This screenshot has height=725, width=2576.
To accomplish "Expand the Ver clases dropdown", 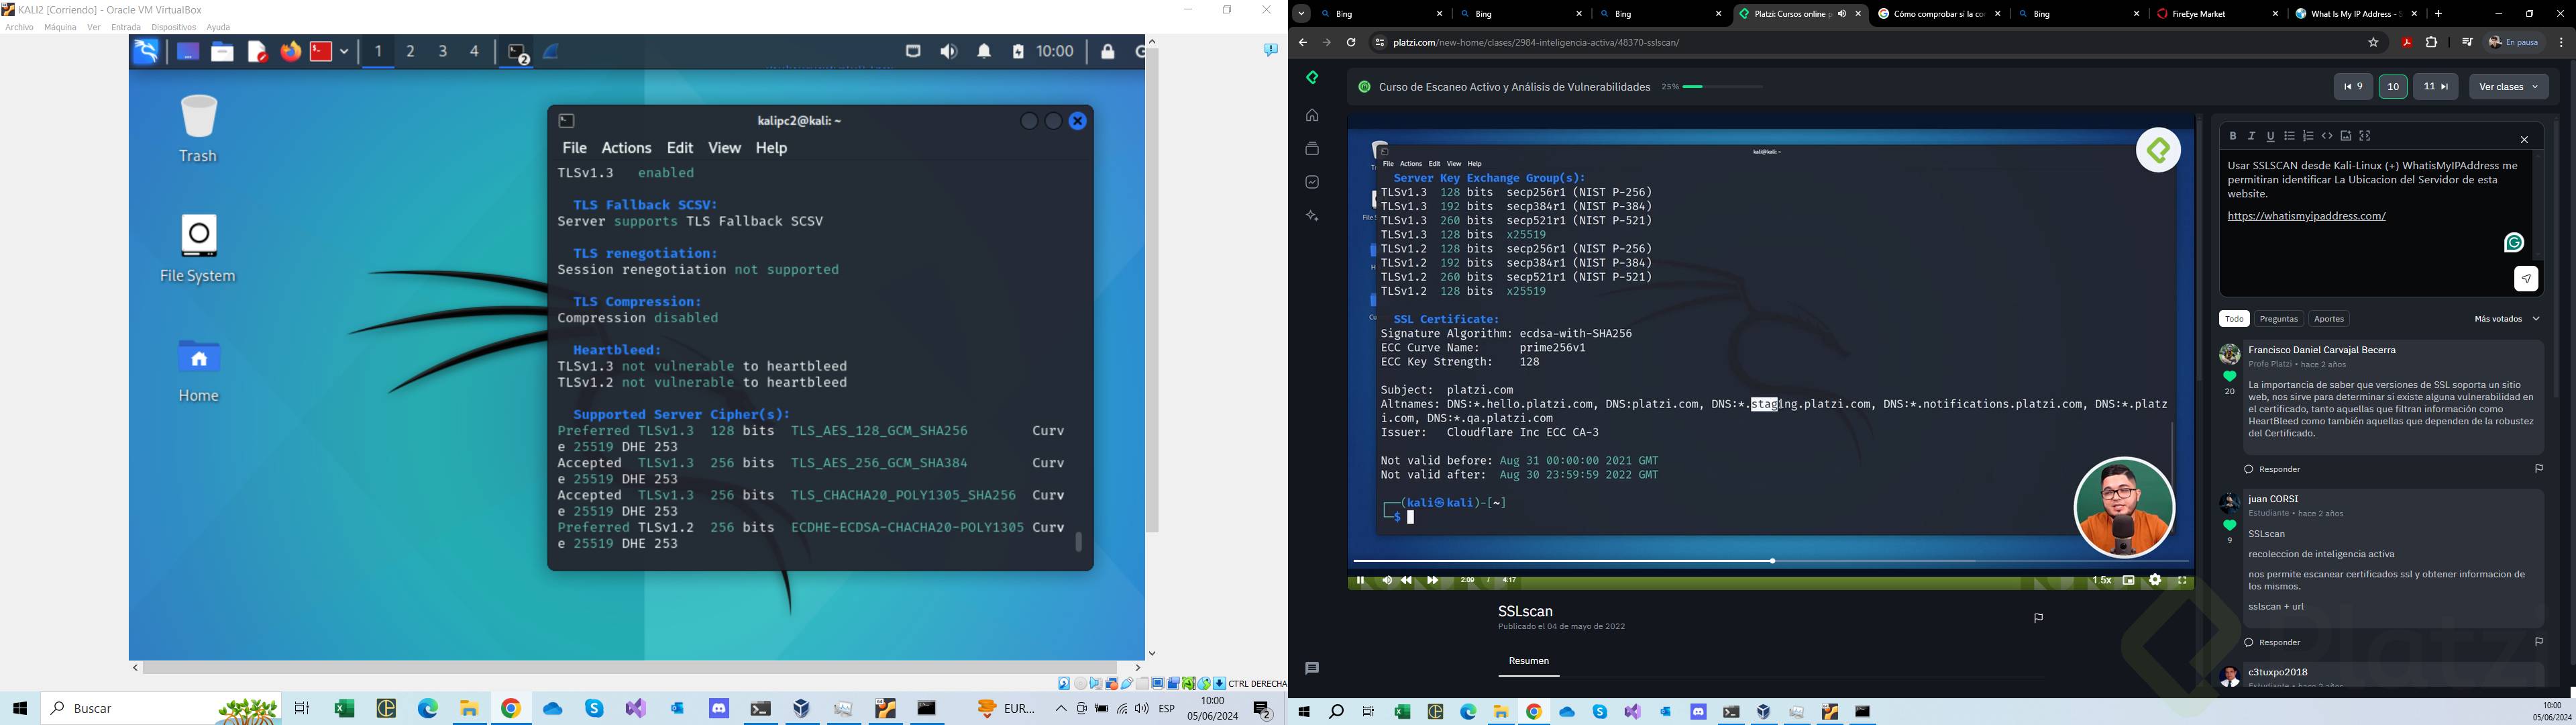I will [2508, 87].
